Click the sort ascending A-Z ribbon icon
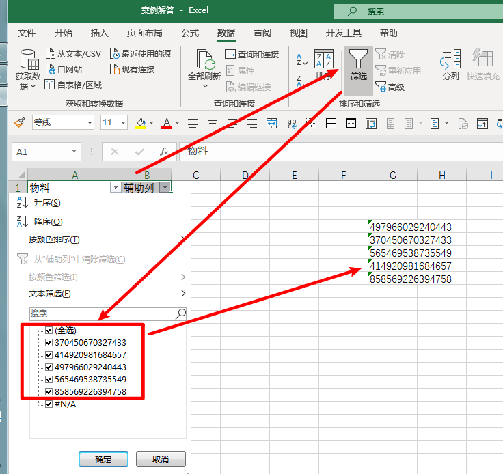Screen dimensions: 503x474 click(301, 59)
